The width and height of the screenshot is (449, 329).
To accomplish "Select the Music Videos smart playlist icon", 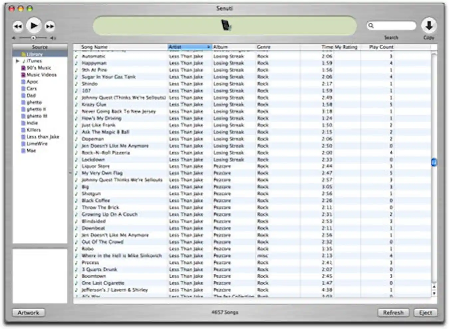I will point(23,75).
